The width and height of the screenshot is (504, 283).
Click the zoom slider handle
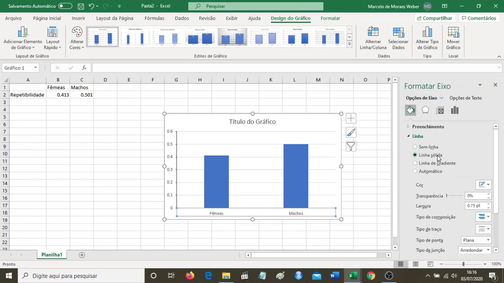pos(463,264)
